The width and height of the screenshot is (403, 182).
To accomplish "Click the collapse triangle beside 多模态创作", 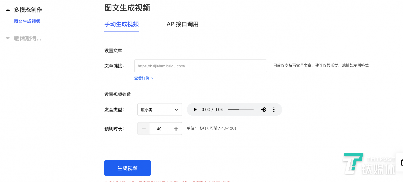I will pyautogui.click(x=7, y=10).
